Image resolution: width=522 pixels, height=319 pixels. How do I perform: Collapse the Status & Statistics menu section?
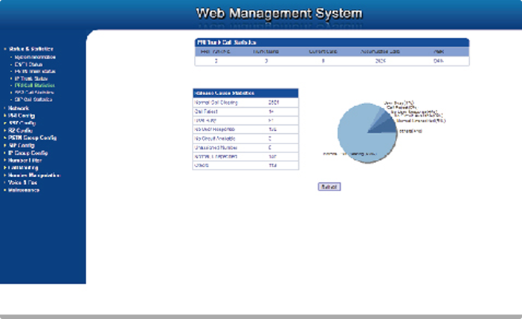pyautogui.click(x=31, y=49)
